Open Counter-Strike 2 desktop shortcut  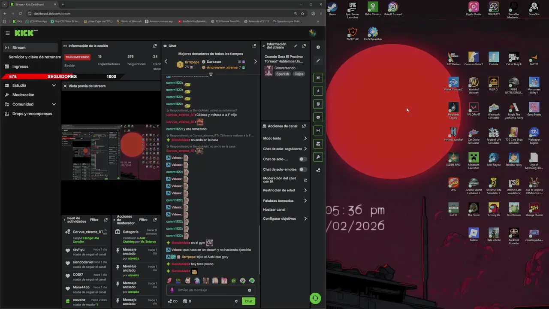click(x=474, y=59)
